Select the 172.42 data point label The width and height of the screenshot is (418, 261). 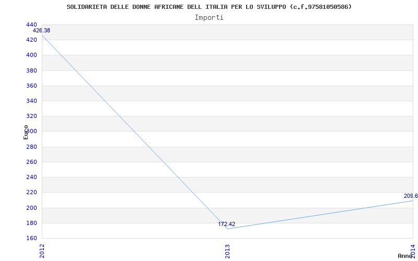(227, 224)
